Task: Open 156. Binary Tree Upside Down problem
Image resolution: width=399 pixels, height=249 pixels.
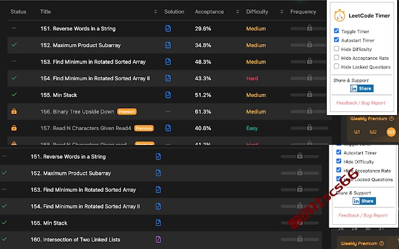Action: [x=77, y=111]
